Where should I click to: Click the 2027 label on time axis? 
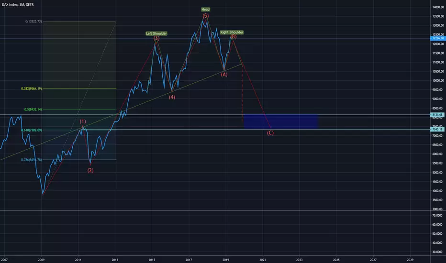373,260
